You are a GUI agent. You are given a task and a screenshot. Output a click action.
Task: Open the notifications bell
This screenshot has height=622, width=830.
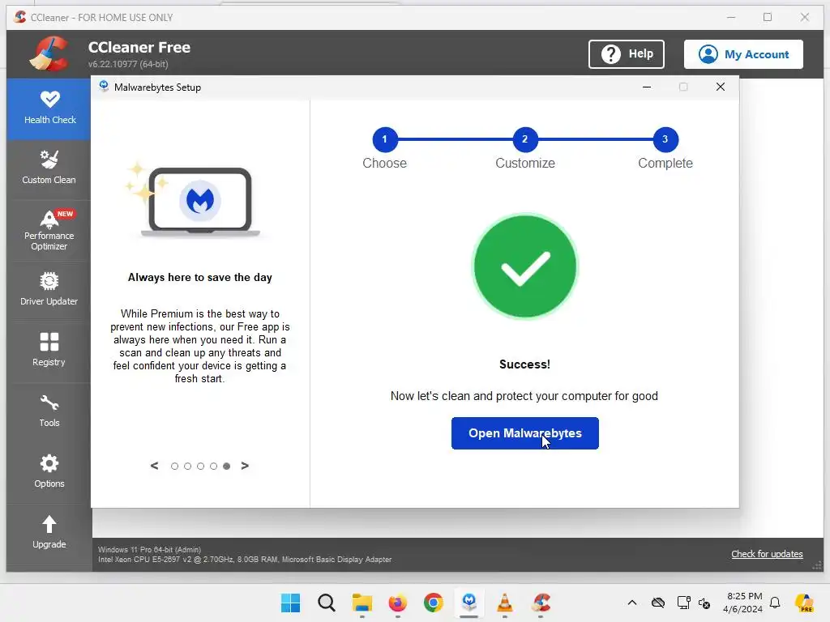(775, 603)
